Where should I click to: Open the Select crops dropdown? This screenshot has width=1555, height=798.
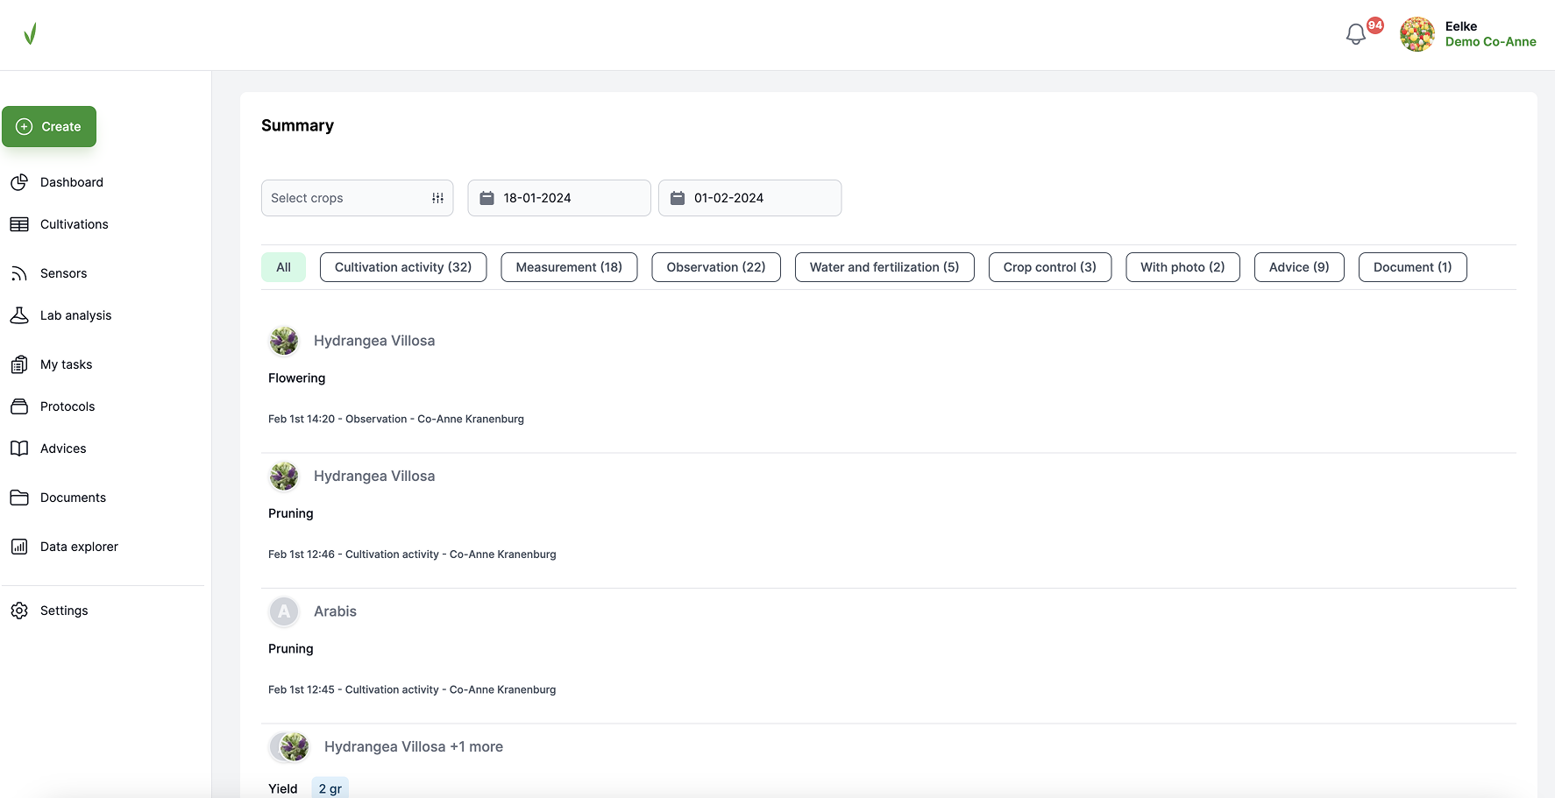(357, 198)
